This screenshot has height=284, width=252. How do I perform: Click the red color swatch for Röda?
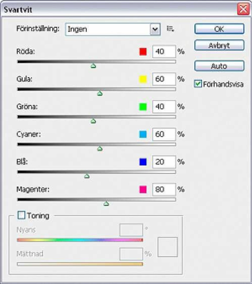pos(143,52)
